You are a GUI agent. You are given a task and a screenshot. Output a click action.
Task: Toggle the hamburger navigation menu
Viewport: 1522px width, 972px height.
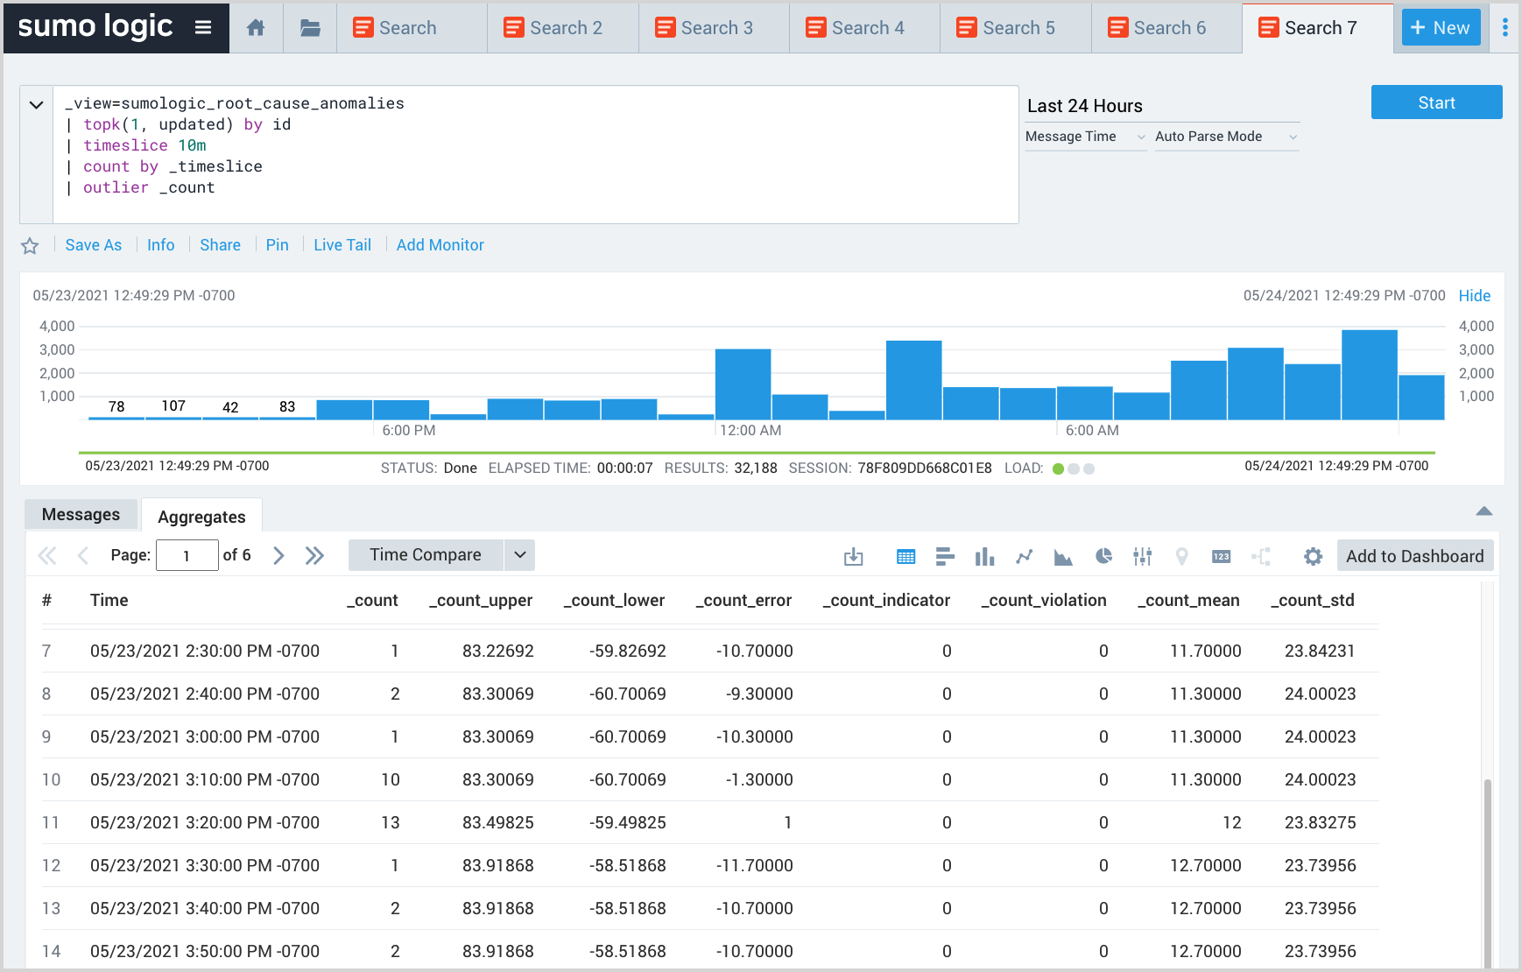(203, 27)
